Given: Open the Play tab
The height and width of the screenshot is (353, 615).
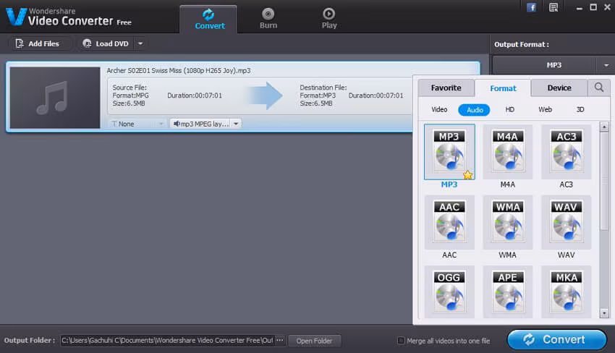Looking at the screenshot, I should click(329, 19).
